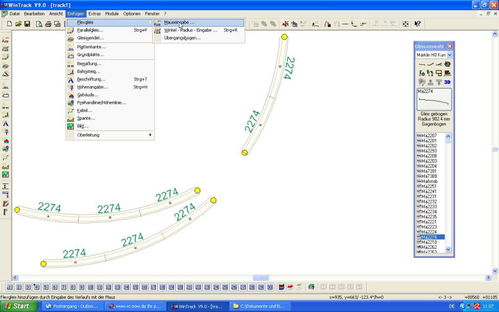Click yellow endpoint of the vertical curved track top
The image size is (499, 312).
[284, 37]
